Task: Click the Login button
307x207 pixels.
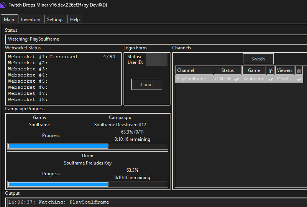Action: point(147,85)
